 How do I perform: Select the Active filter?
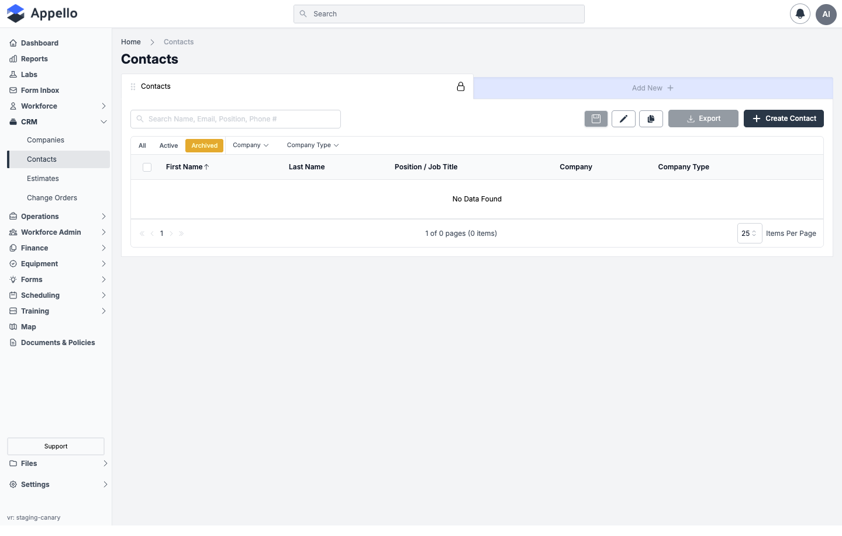[168, 145]
